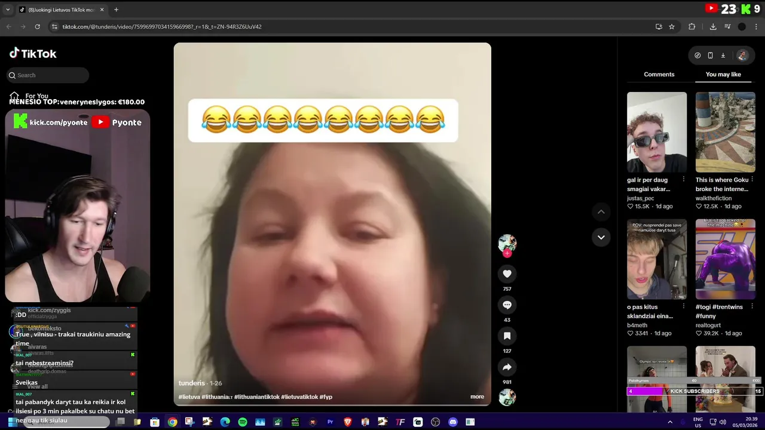Open TikTok profile avatar in header
Image resolution: width=765 pixels, height=430 pixels.
tap(742, 56)
